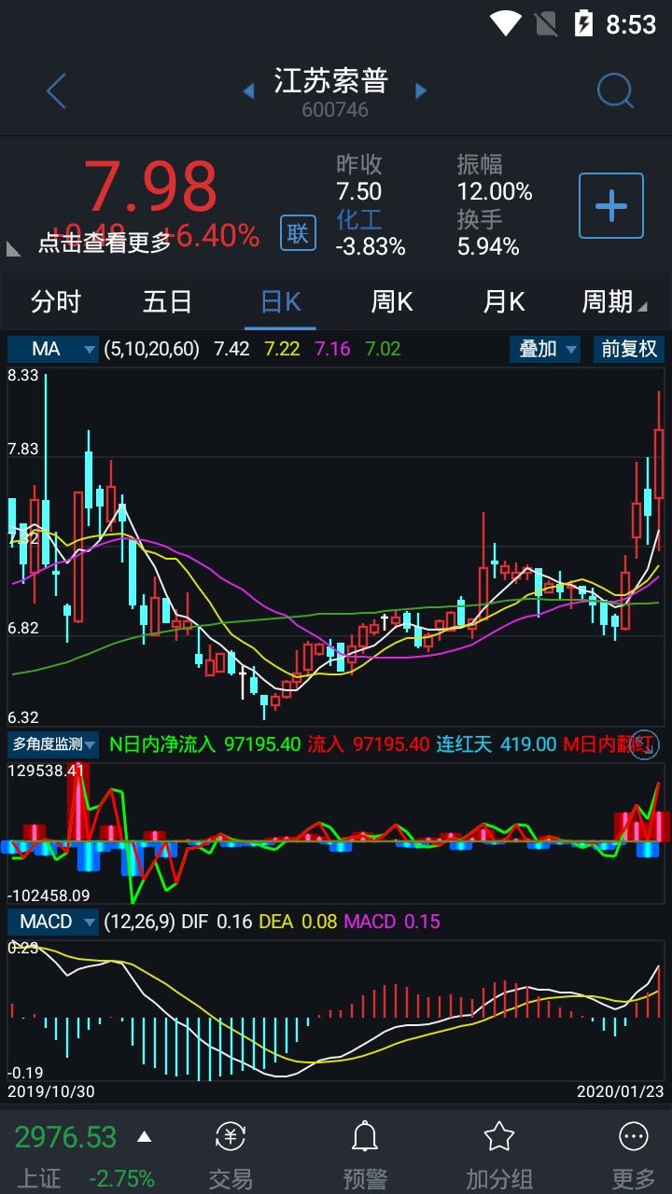Open the search magnifier icon
The image size is (672, 1194).
tap(615, 90)
